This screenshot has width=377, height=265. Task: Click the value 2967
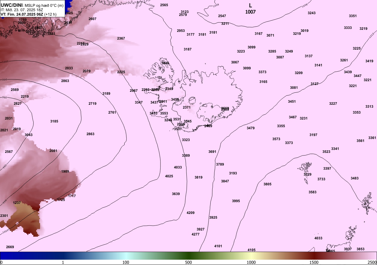click(134, 91)
